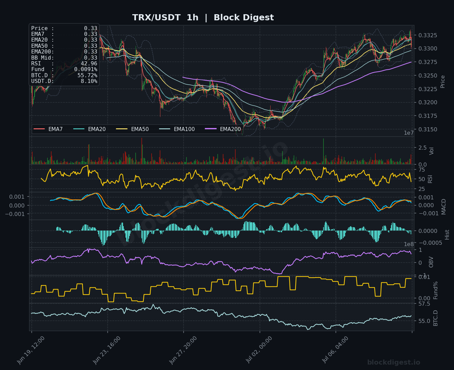Click the 0.3150 price axis label
This screenshot has width=454, height=370.
pos(428,129)
